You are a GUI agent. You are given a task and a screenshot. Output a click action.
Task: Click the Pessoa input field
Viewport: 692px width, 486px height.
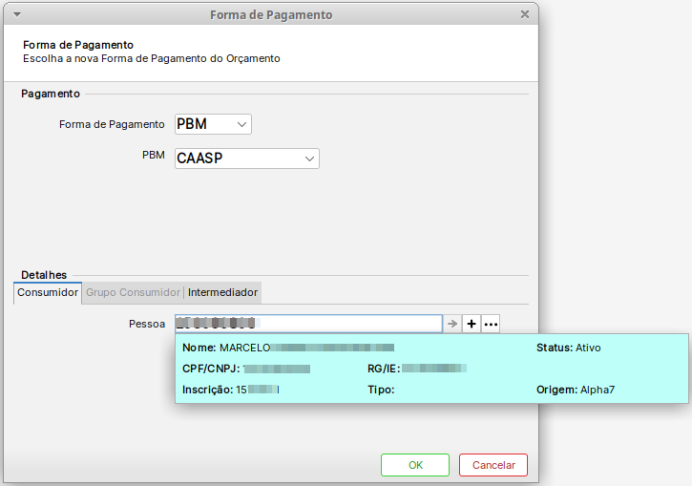click(307, 325)
